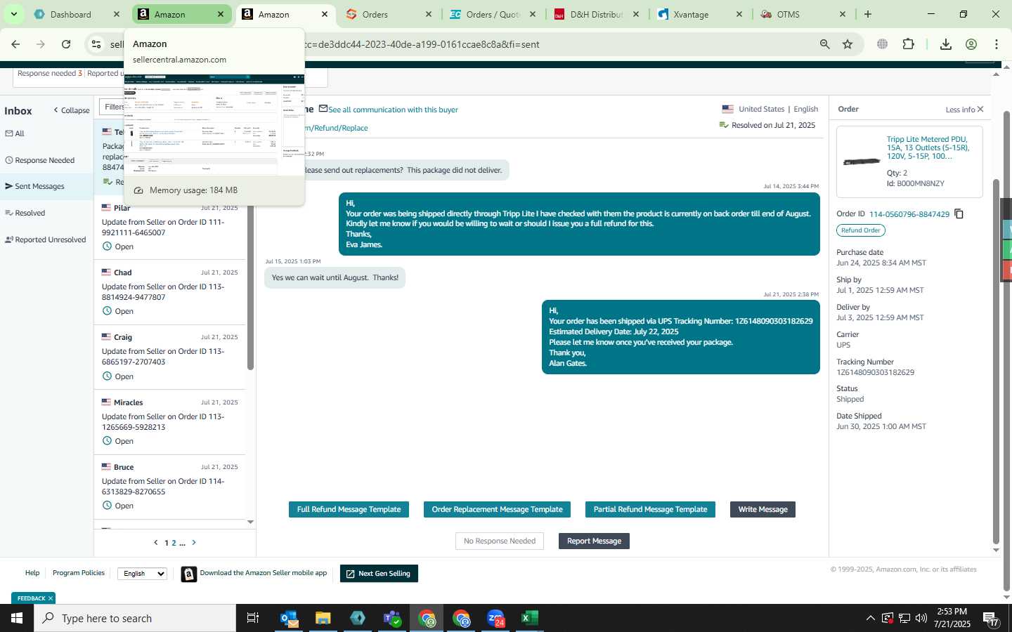The image size is (1012, 632).
Task: Open the browser Downloads icon
Action: click(x=946, y=44)
